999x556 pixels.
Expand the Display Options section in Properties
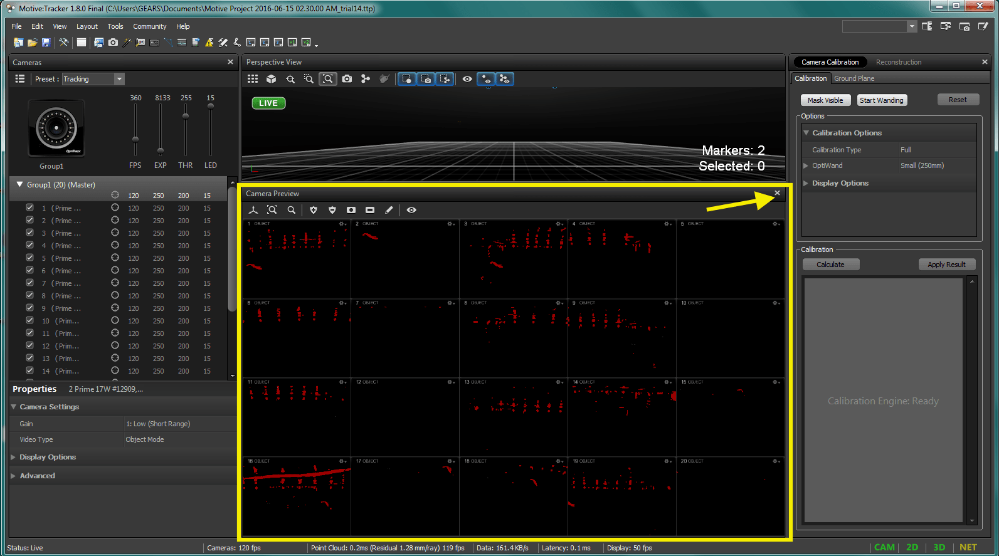click(x=13, y=457)
